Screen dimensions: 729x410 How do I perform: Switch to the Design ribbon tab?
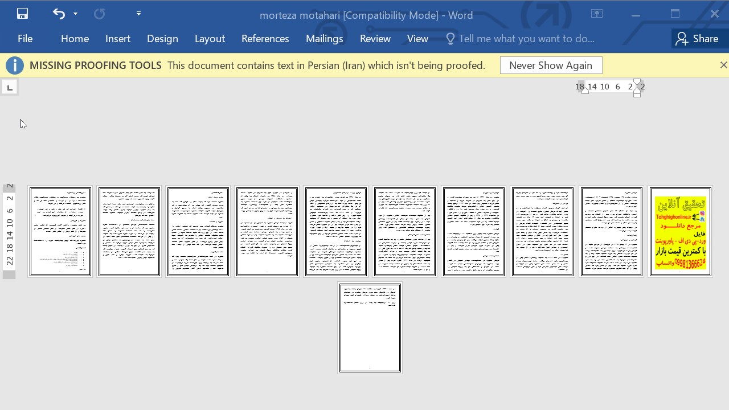click(162, 39)
